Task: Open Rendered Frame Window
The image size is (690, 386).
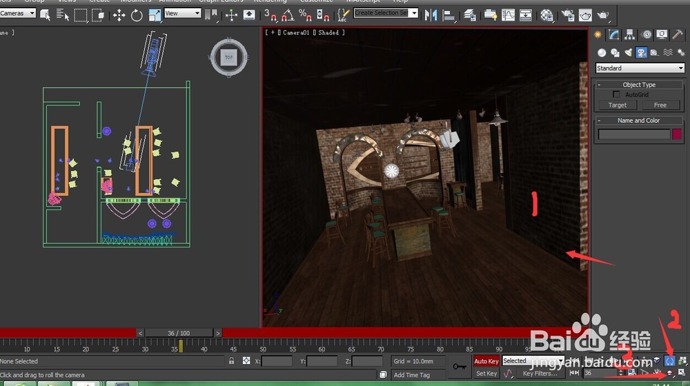Action: tap(585, 15)
